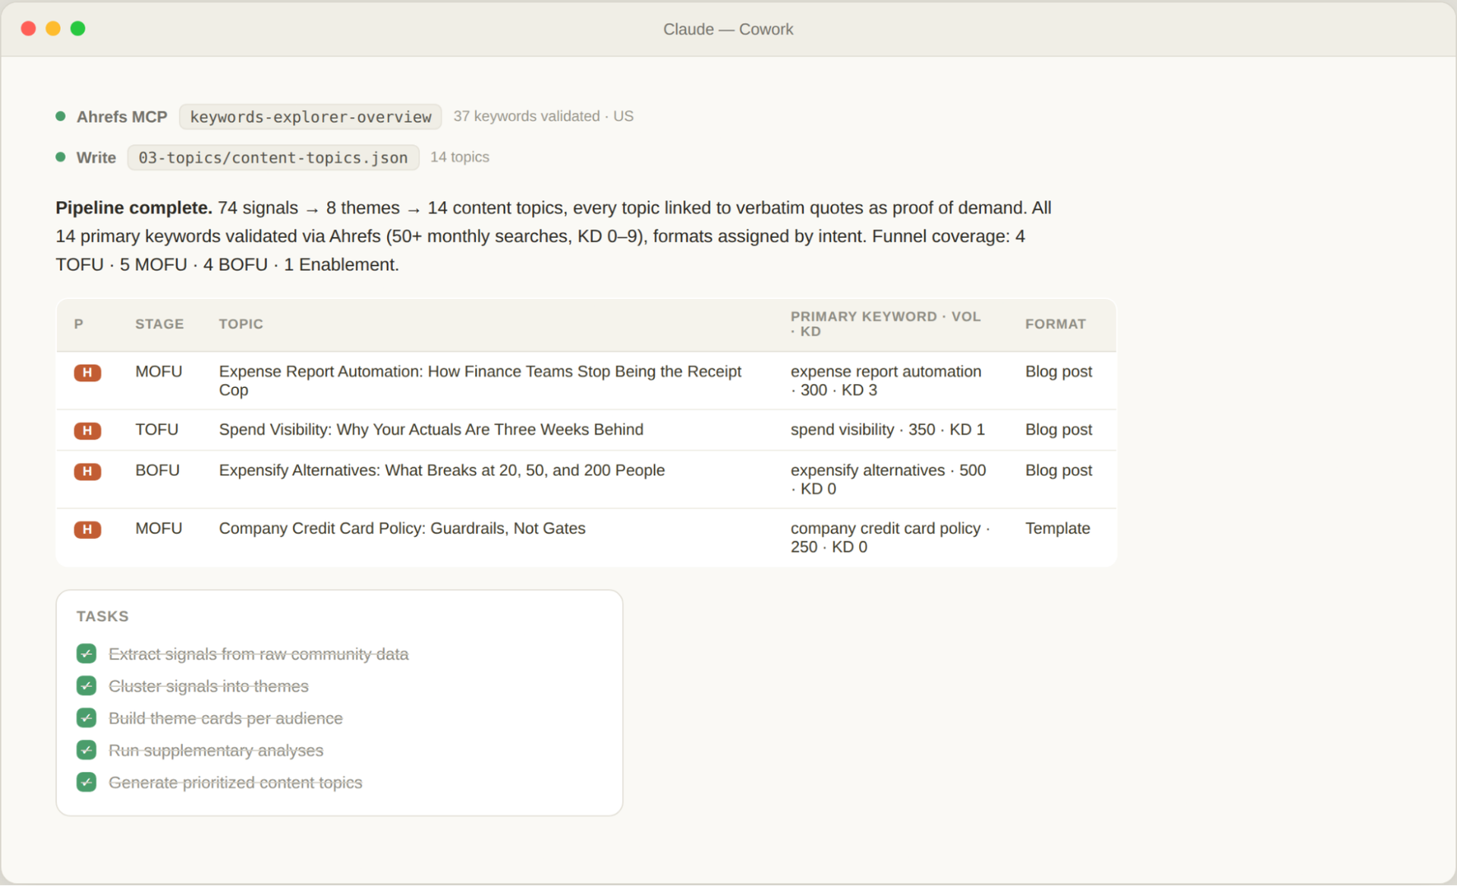Click the MOFU stage in the Credit Card Policy row
Viewport: 1457px width, 886px height.
pyautogui.click(x=159, y=528)
